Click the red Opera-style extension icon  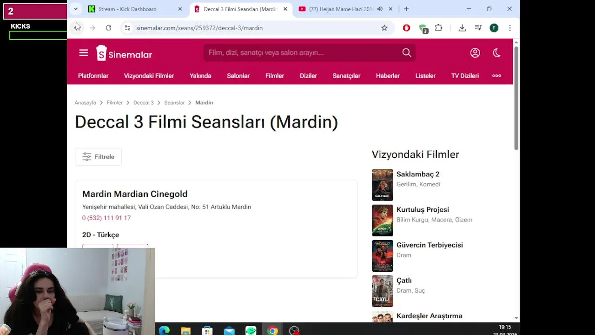click(406, 28)
